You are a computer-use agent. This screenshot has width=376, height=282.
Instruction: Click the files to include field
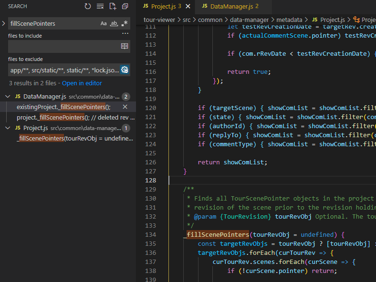pos(64,46)
